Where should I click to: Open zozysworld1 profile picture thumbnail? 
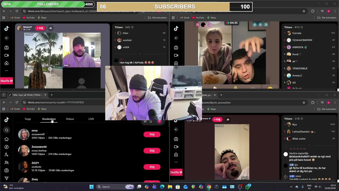coord(24,134)
